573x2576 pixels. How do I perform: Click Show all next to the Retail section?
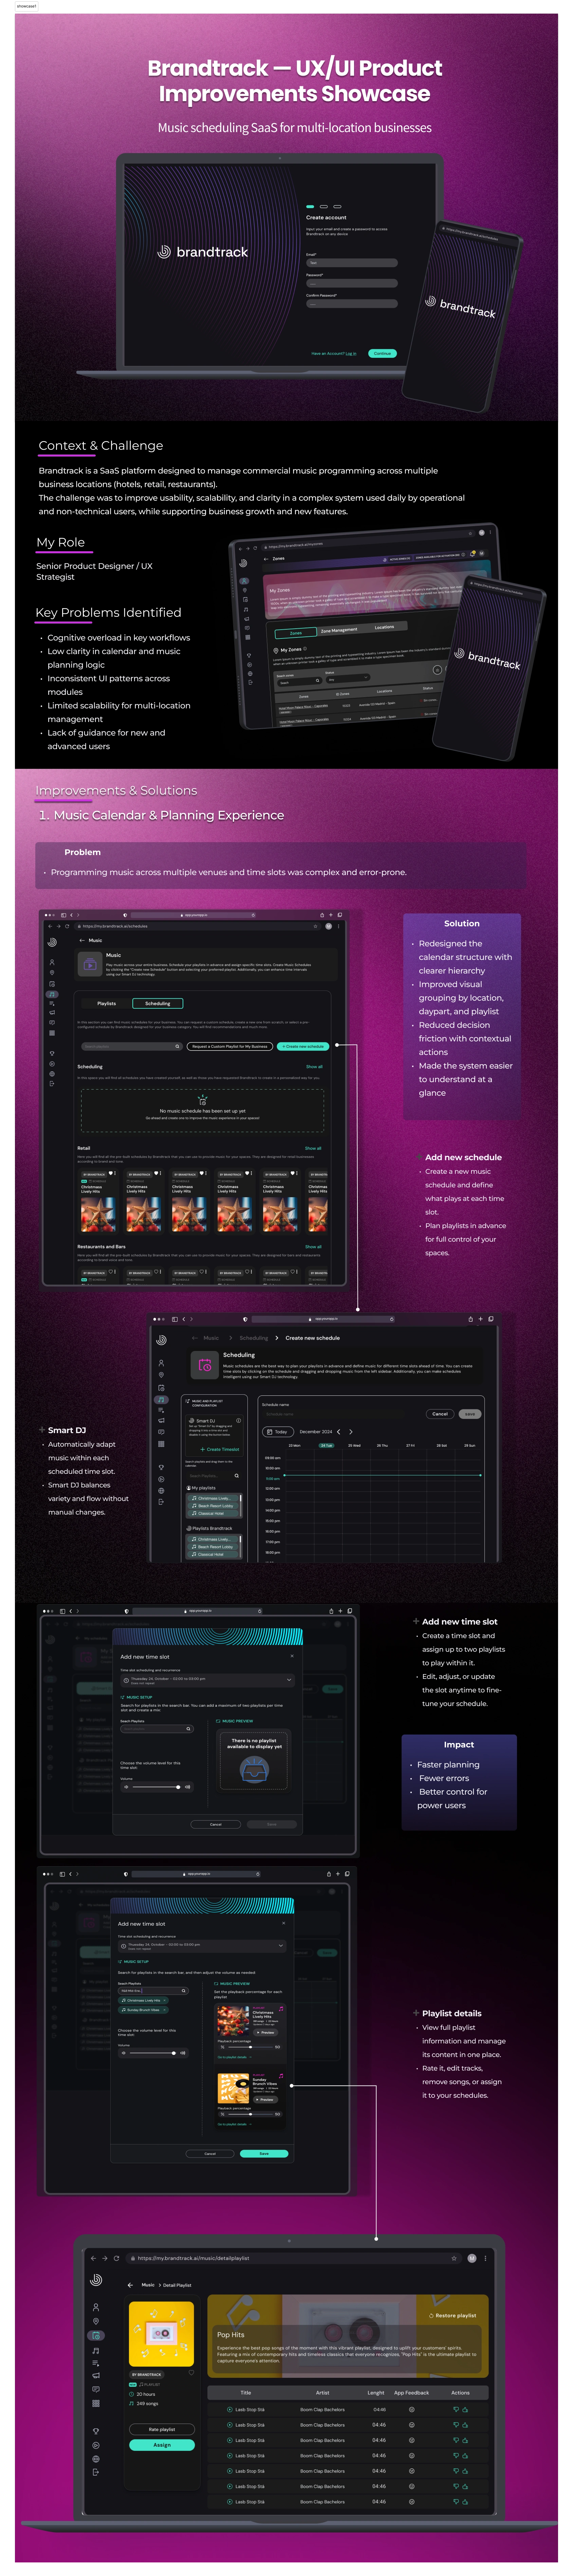313,1148
